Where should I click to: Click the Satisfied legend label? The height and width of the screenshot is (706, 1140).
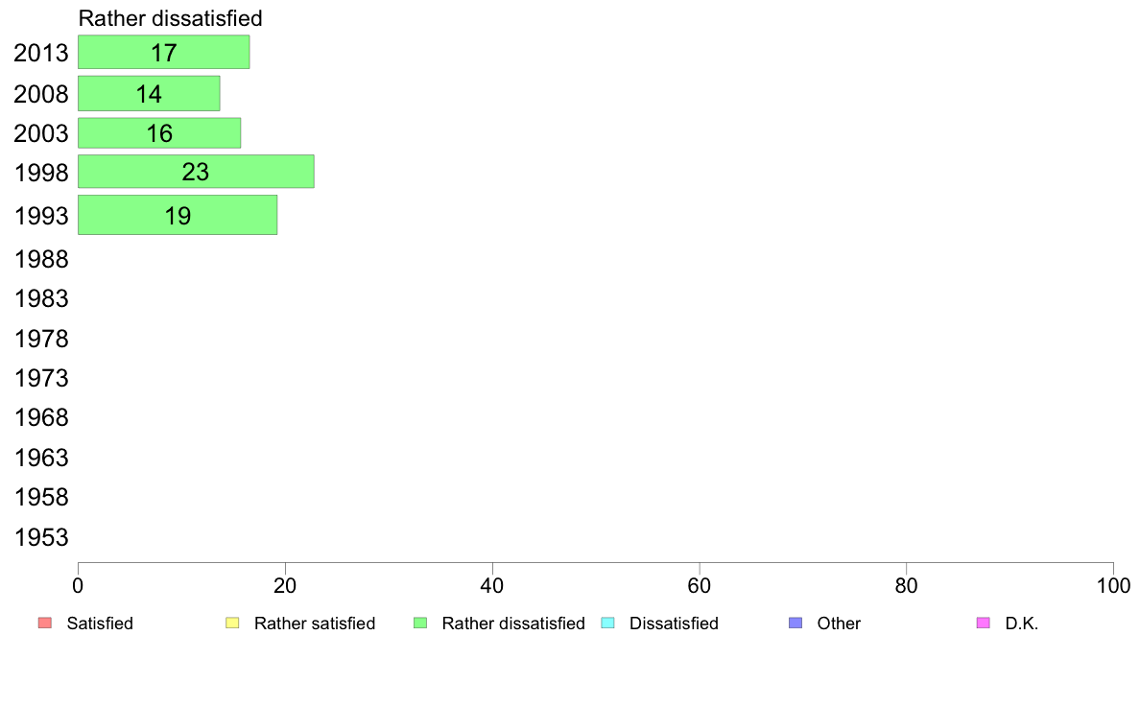pyautogui.click(x=100, y=624)
